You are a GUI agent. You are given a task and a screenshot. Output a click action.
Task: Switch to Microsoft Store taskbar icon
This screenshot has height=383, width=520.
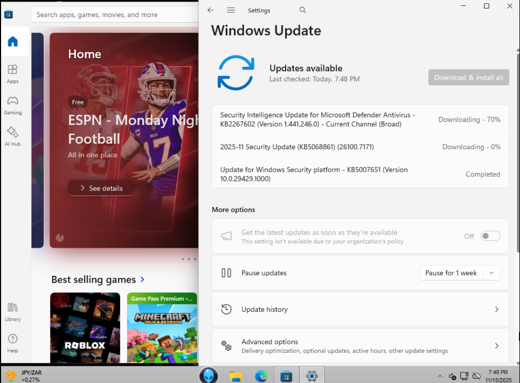tap(286, 376)
